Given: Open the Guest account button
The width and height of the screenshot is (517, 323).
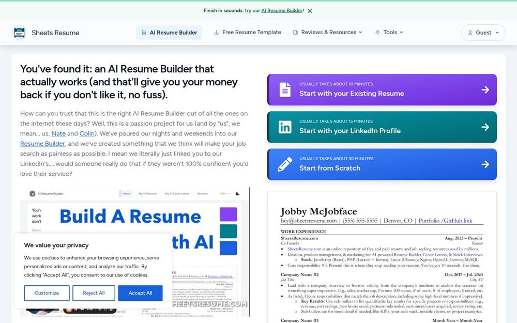Looking at the screenshot, I should coord(483,33).
